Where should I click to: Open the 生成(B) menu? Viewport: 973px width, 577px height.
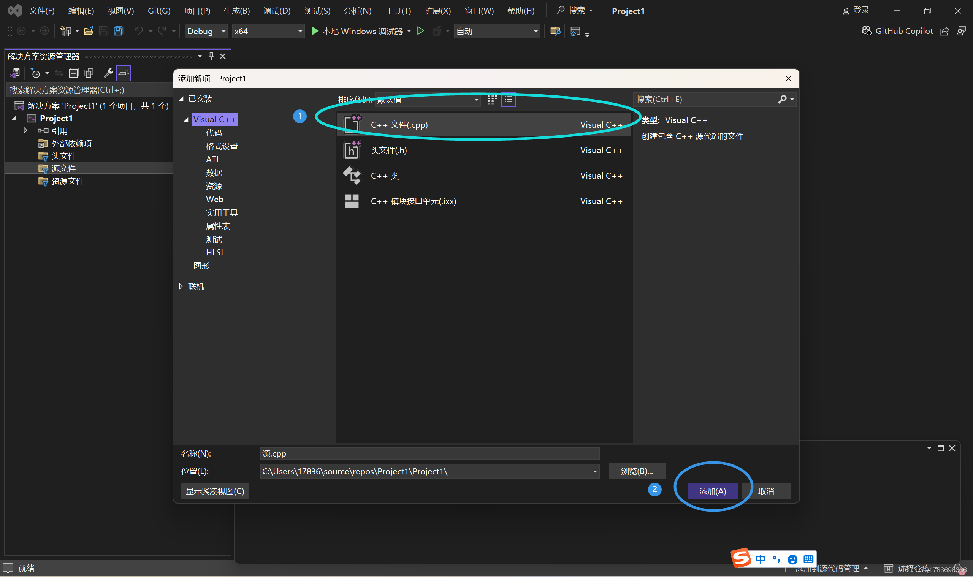tap(237, 11)
